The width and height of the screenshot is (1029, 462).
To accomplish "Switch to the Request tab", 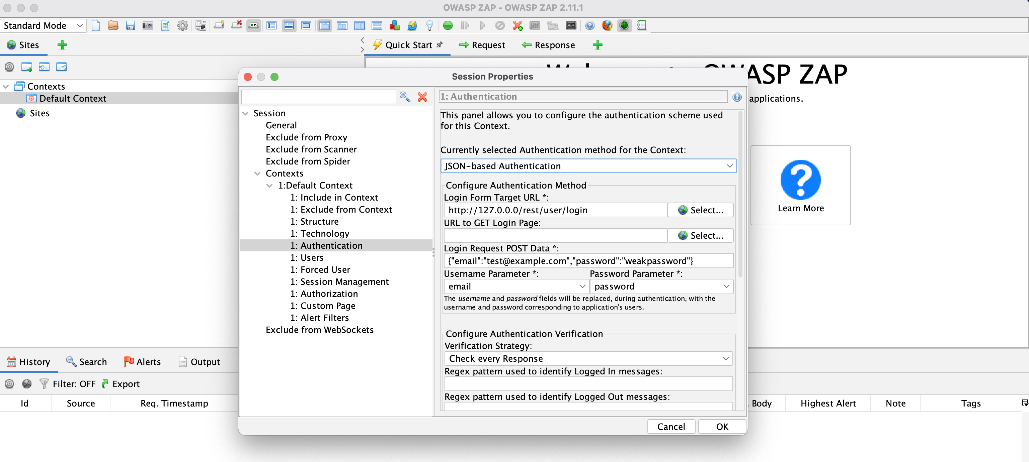I will pyautogui.click(x=482, y=45).
